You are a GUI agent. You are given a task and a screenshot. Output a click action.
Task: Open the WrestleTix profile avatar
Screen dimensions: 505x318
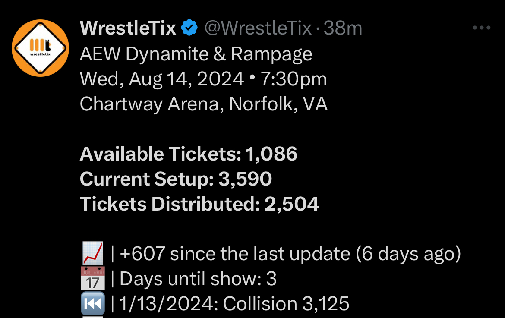[40, 48]
